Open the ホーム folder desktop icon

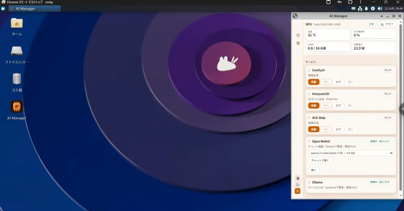point(17,23)
